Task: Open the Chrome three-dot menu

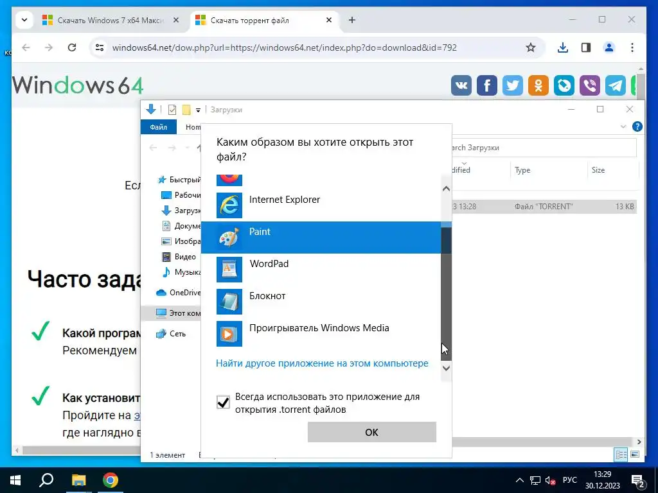Action: pos(632,48)
